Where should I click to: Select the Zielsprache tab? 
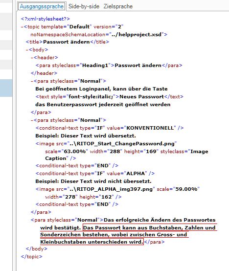(x=118, y=6)
